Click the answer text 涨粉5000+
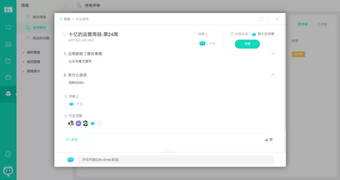This screenshot has height=180, width=340. pyautogui.click(x=76, y=82)
